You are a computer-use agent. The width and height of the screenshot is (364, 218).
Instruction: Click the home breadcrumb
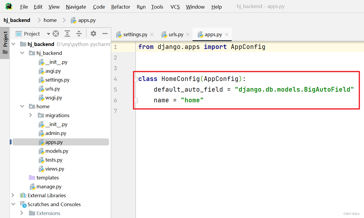click(x=50, y=20)
